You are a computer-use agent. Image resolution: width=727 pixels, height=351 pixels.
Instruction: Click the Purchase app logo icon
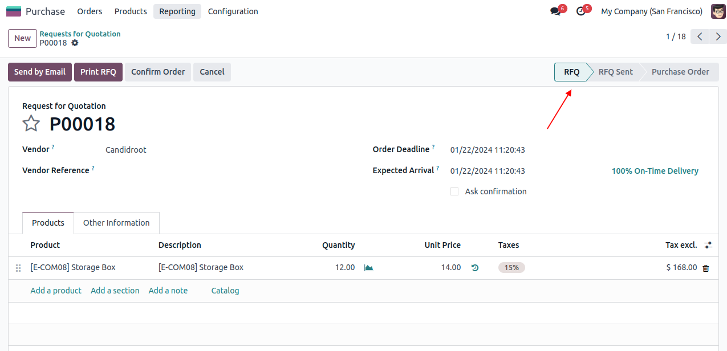tap(13, 11)
